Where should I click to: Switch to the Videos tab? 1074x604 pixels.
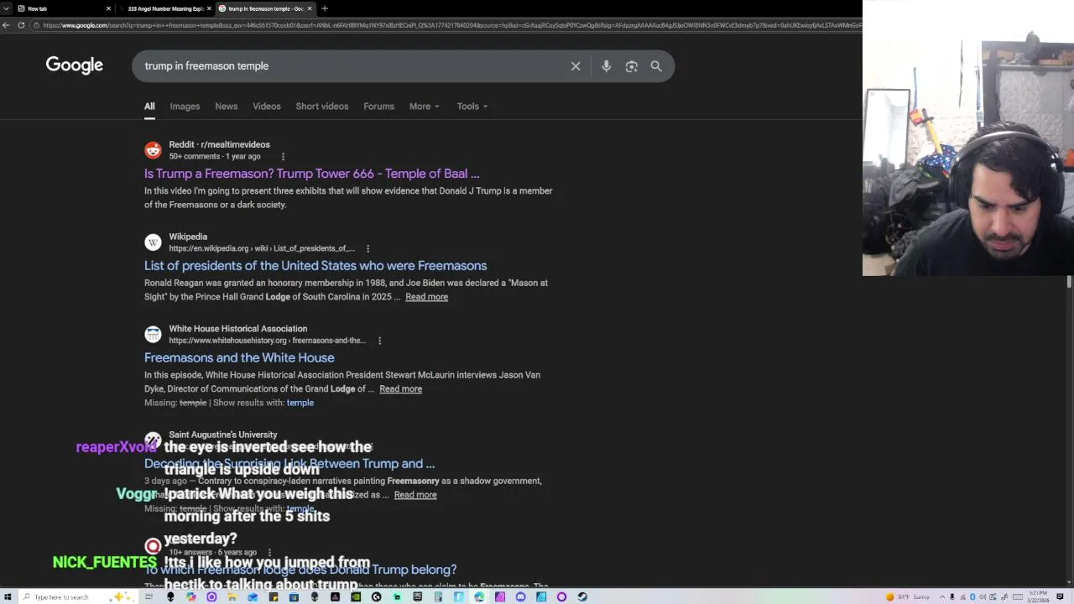(267, 107)
